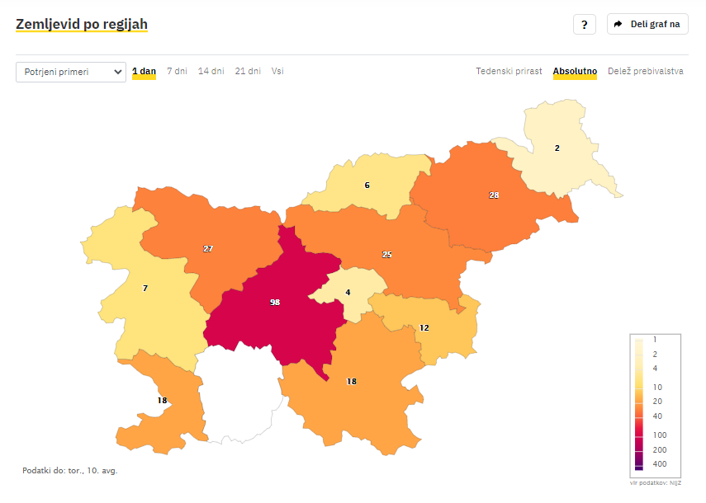Click the share arrow icon
This screenshot has height=503, width=706.
618,24
